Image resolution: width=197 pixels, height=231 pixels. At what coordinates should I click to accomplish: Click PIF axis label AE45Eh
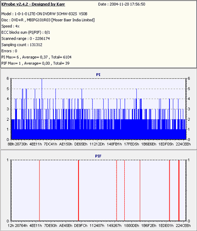(66, 226)
